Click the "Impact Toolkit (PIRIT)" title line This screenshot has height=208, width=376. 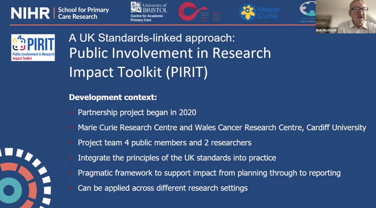tap(138, 72)
